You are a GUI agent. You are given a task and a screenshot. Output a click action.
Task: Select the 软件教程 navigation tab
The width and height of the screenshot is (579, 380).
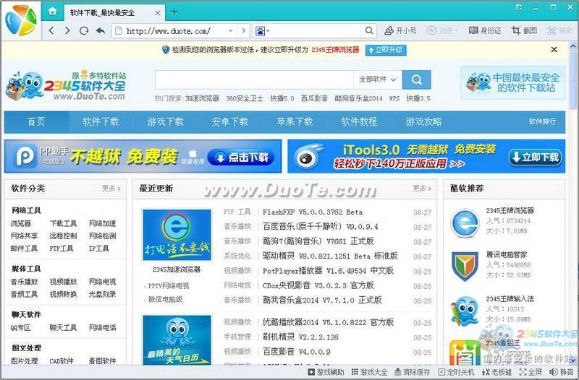tap(359, 121)
